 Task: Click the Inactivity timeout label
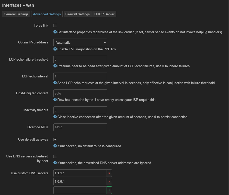(36, 110)
